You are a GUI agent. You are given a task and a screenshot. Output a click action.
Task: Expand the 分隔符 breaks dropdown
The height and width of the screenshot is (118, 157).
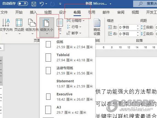75,21
